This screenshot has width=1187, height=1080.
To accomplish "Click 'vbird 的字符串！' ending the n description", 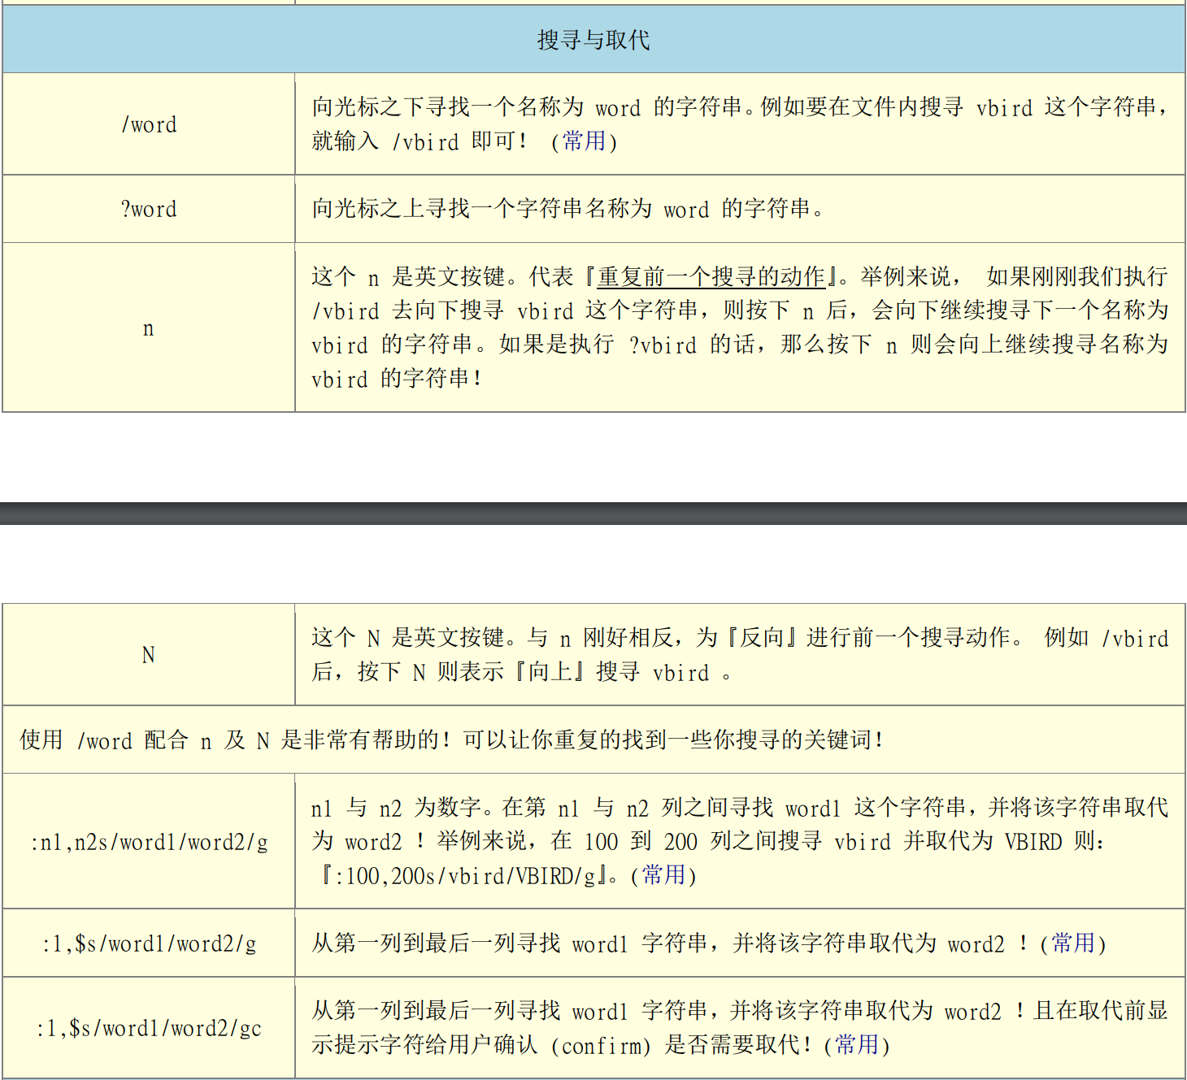I will (398, 379).
